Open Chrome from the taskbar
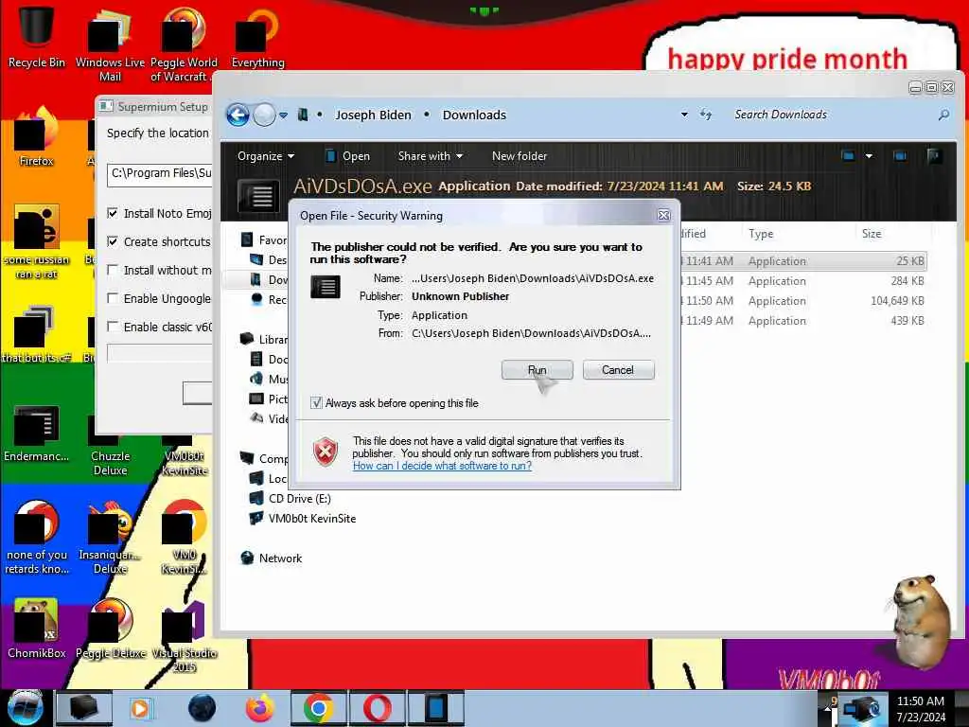This screenshot has height=727, width=969. 318,708
